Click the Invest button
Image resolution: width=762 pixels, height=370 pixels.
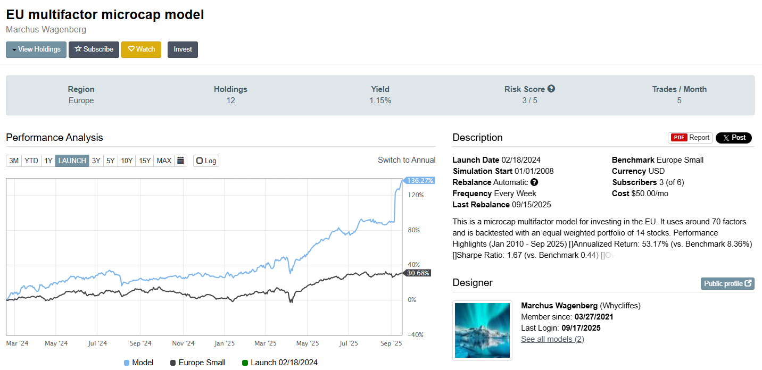pos(183,49)
